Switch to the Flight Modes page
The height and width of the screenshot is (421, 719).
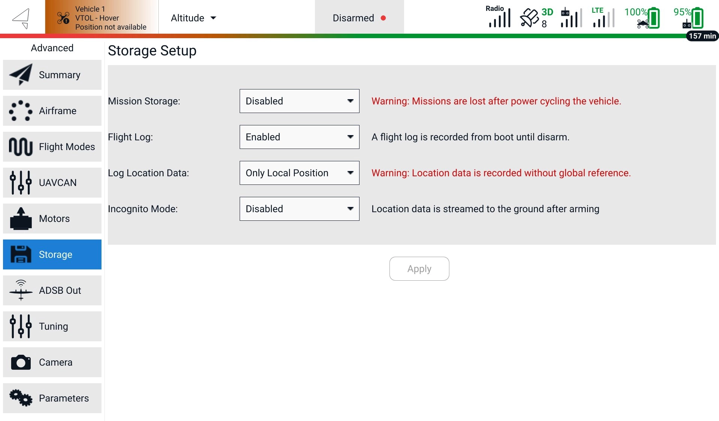(52, 147)
